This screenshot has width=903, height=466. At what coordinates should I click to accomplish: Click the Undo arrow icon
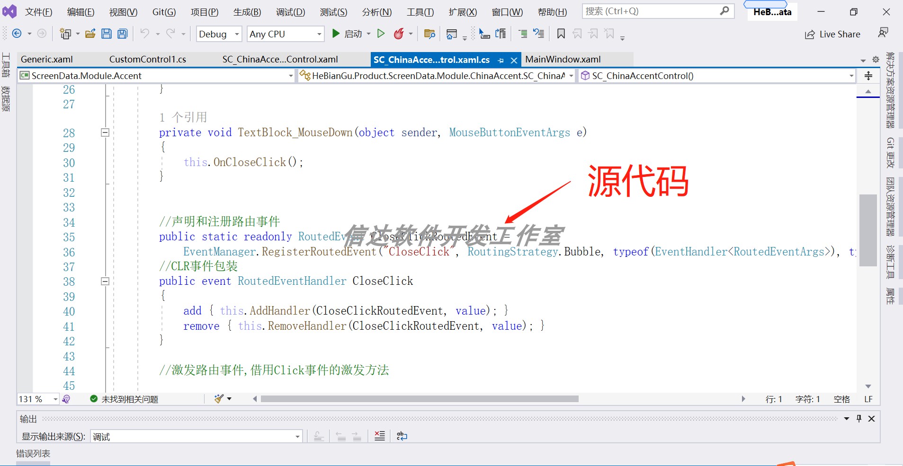[x=145, y=33]
